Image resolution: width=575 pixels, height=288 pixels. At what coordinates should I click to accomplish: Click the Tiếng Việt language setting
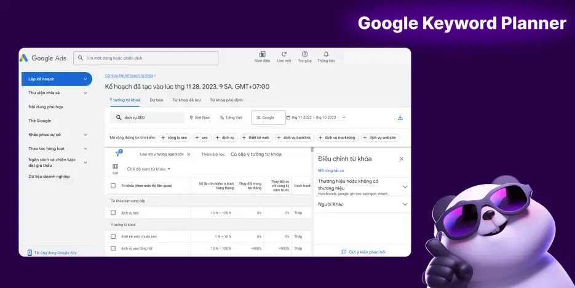click(231, 118)
